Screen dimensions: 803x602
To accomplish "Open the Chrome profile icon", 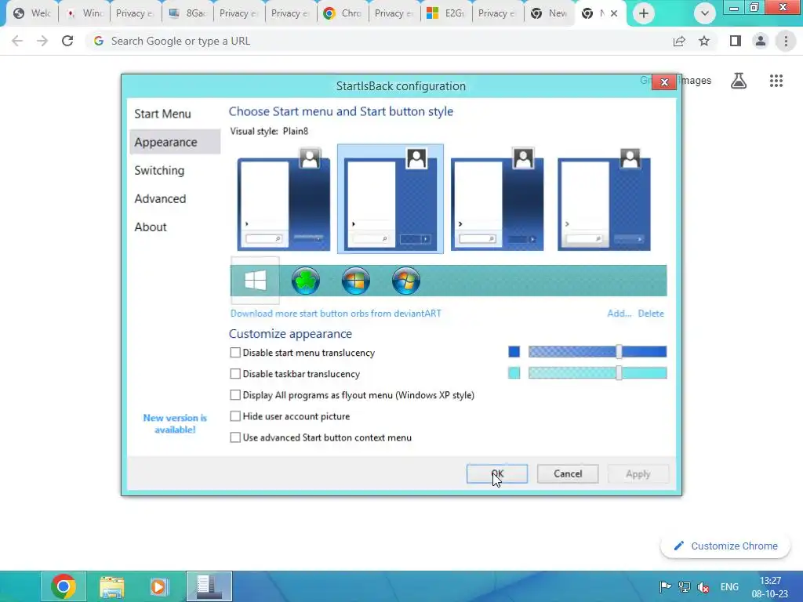I will point(761,41).
